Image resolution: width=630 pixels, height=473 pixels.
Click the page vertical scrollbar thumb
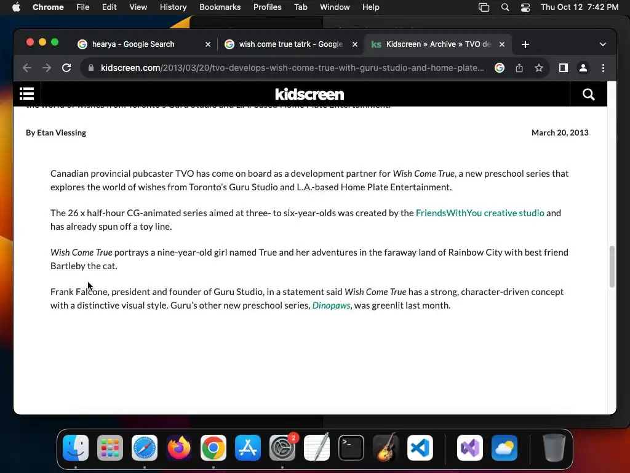tap(612, 266)
